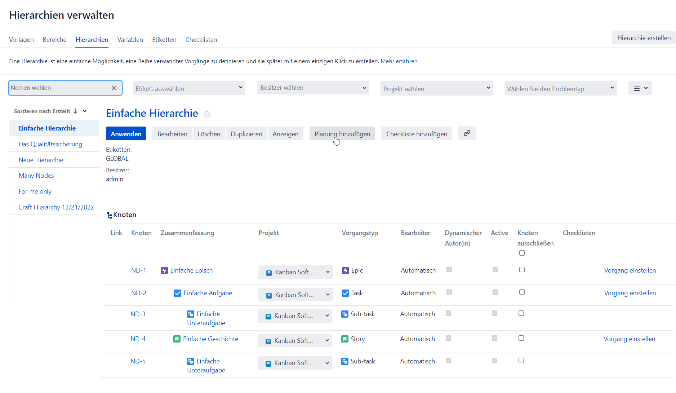Click the Epic icon in ND-1 Vorgangstyp column
The image size is (676, 393).
(x=345, y=270)
